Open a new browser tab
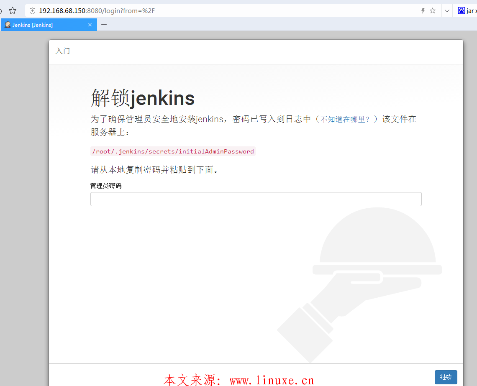 click(x=104, y=25)
